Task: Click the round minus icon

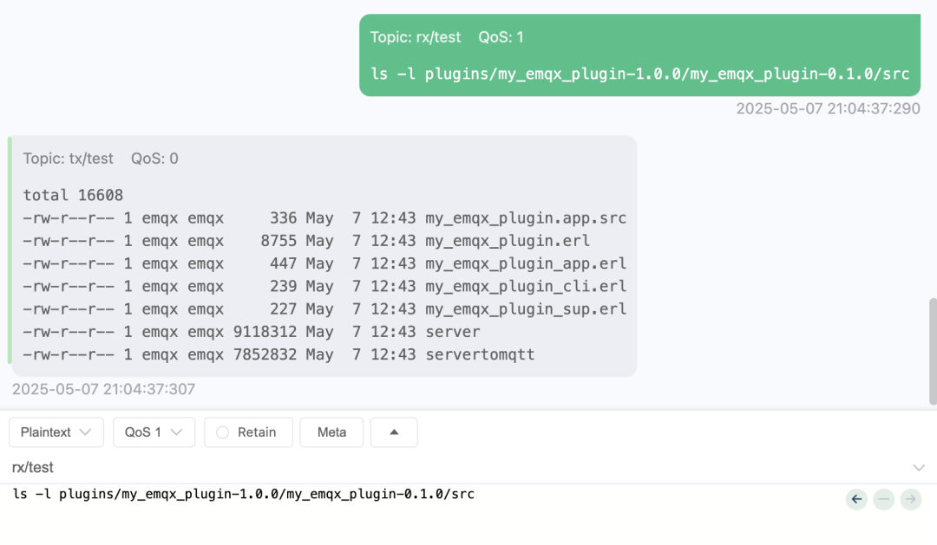Action: click(x=883, y=499)
